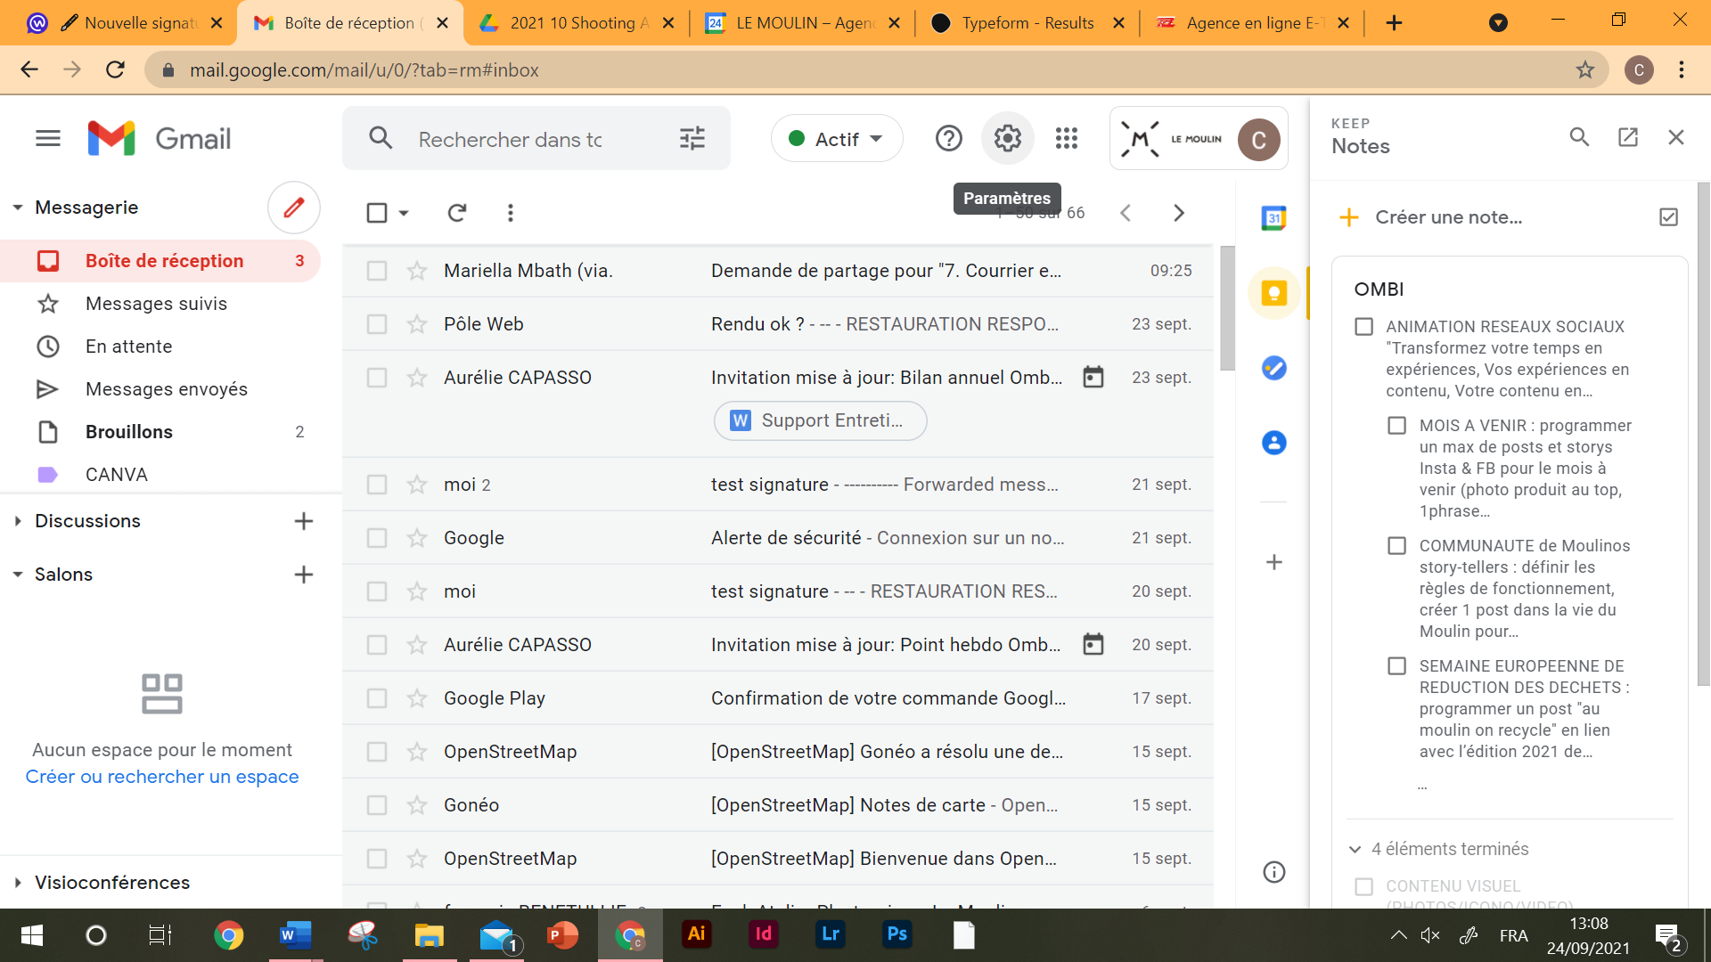Open Contacts side panel icon
The image size is (1711, 962).
point(1273,443)
